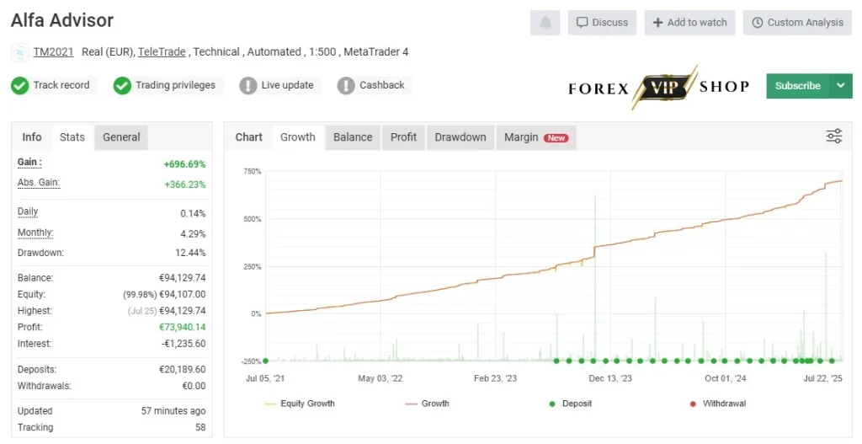Click the €0.00 withdrawals value
Image resolution: width=862 pixels, height=444 pixels.
tap(194, 386)
